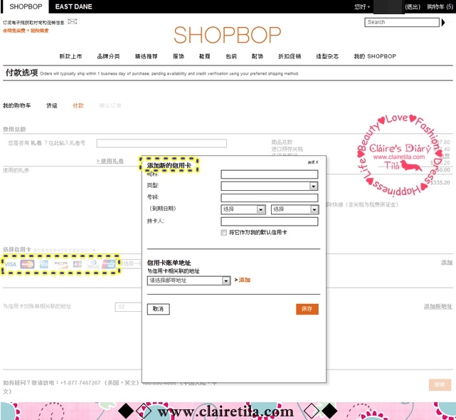Image resolution: width=456 pixels, height=420 pixels.
Task: Open the 鞋履 (shoes) menu
Action: tap(205, 56)
